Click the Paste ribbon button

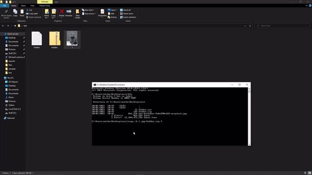(22, 13)
